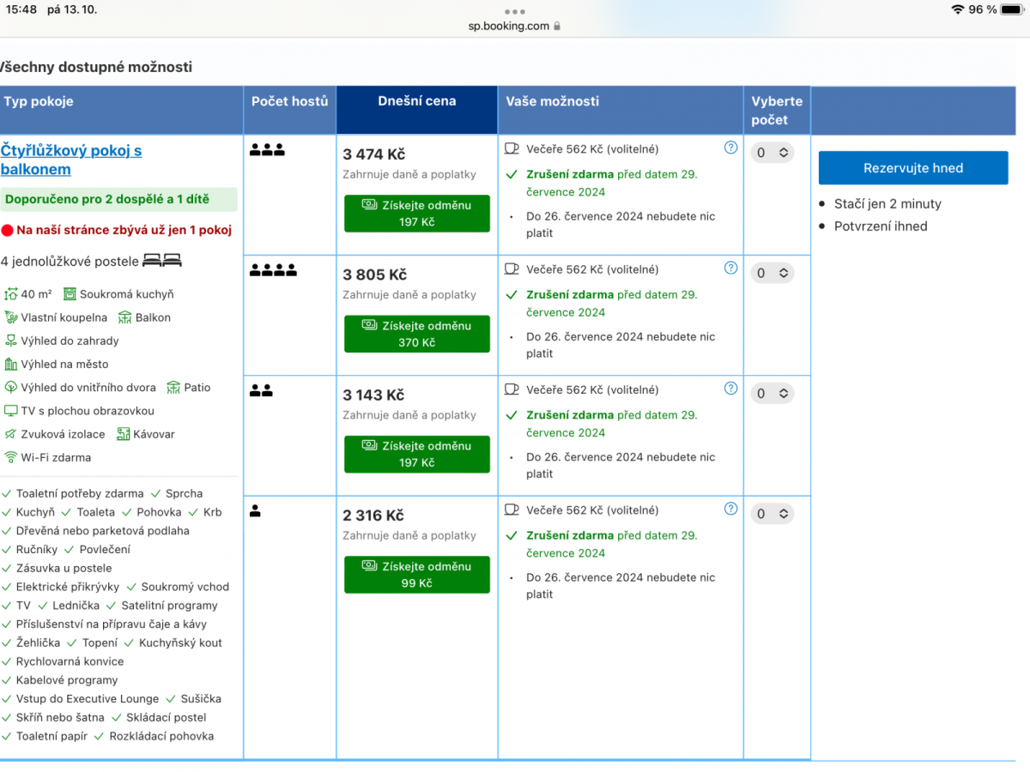
Task: Tap the three-dot multitasking menu at top
Action: pyautogui.click(x=514, y=12)
